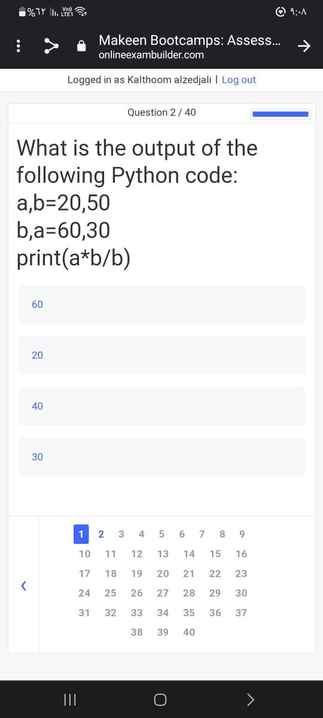This screenshot has height=718, width=323.
Task: Select answer option 60
Action: [x=161, y=305]
